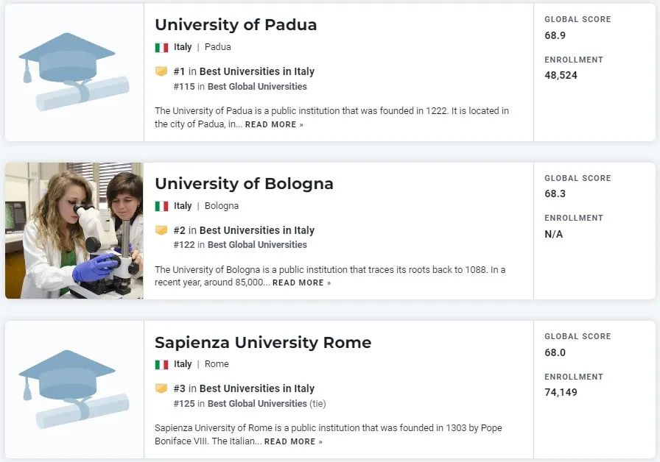Click the Padua enrollment figure 48,524

(561, 76)
